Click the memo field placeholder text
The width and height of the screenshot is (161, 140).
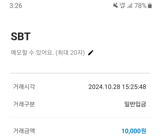(48, 53)
